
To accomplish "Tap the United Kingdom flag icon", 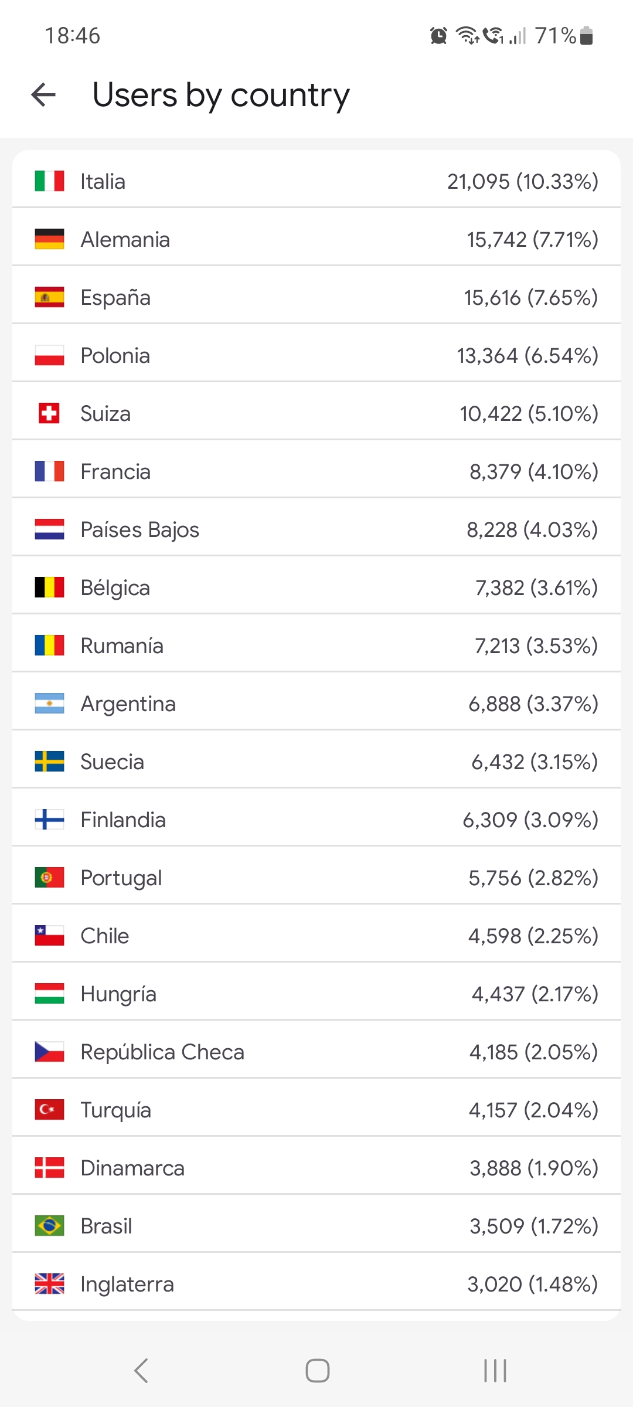I will coord(49,1284).
